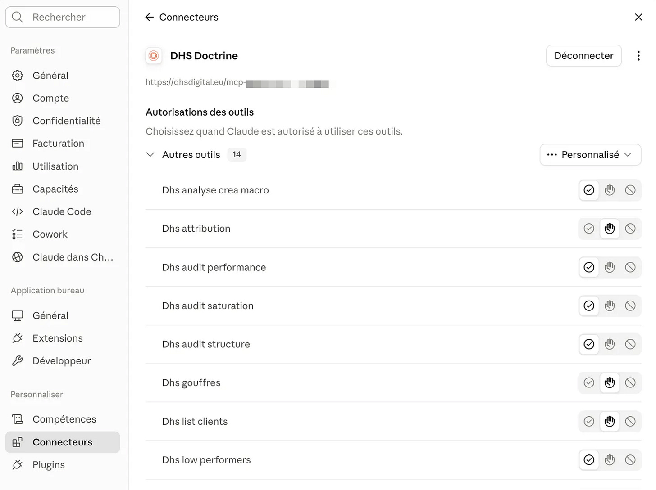Click the Autorisations des outils heading
656x490 pixels.
tap(200, 112)
